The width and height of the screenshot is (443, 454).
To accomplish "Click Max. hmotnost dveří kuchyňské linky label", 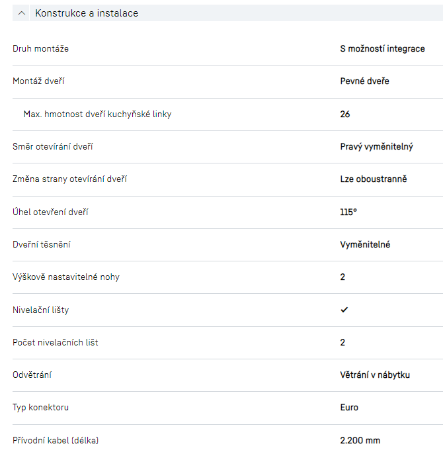I will tap(97, 114).
